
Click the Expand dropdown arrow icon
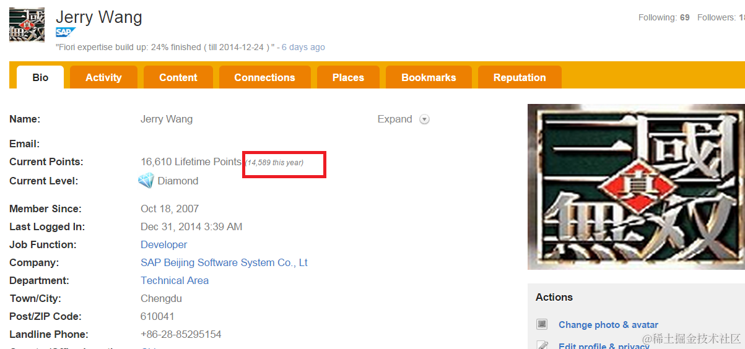pos(425,119)
